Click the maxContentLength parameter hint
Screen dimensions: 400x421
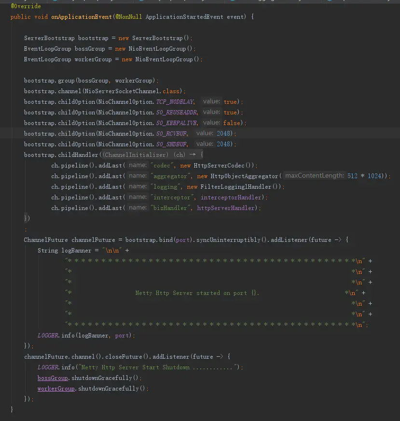(314, 176)
